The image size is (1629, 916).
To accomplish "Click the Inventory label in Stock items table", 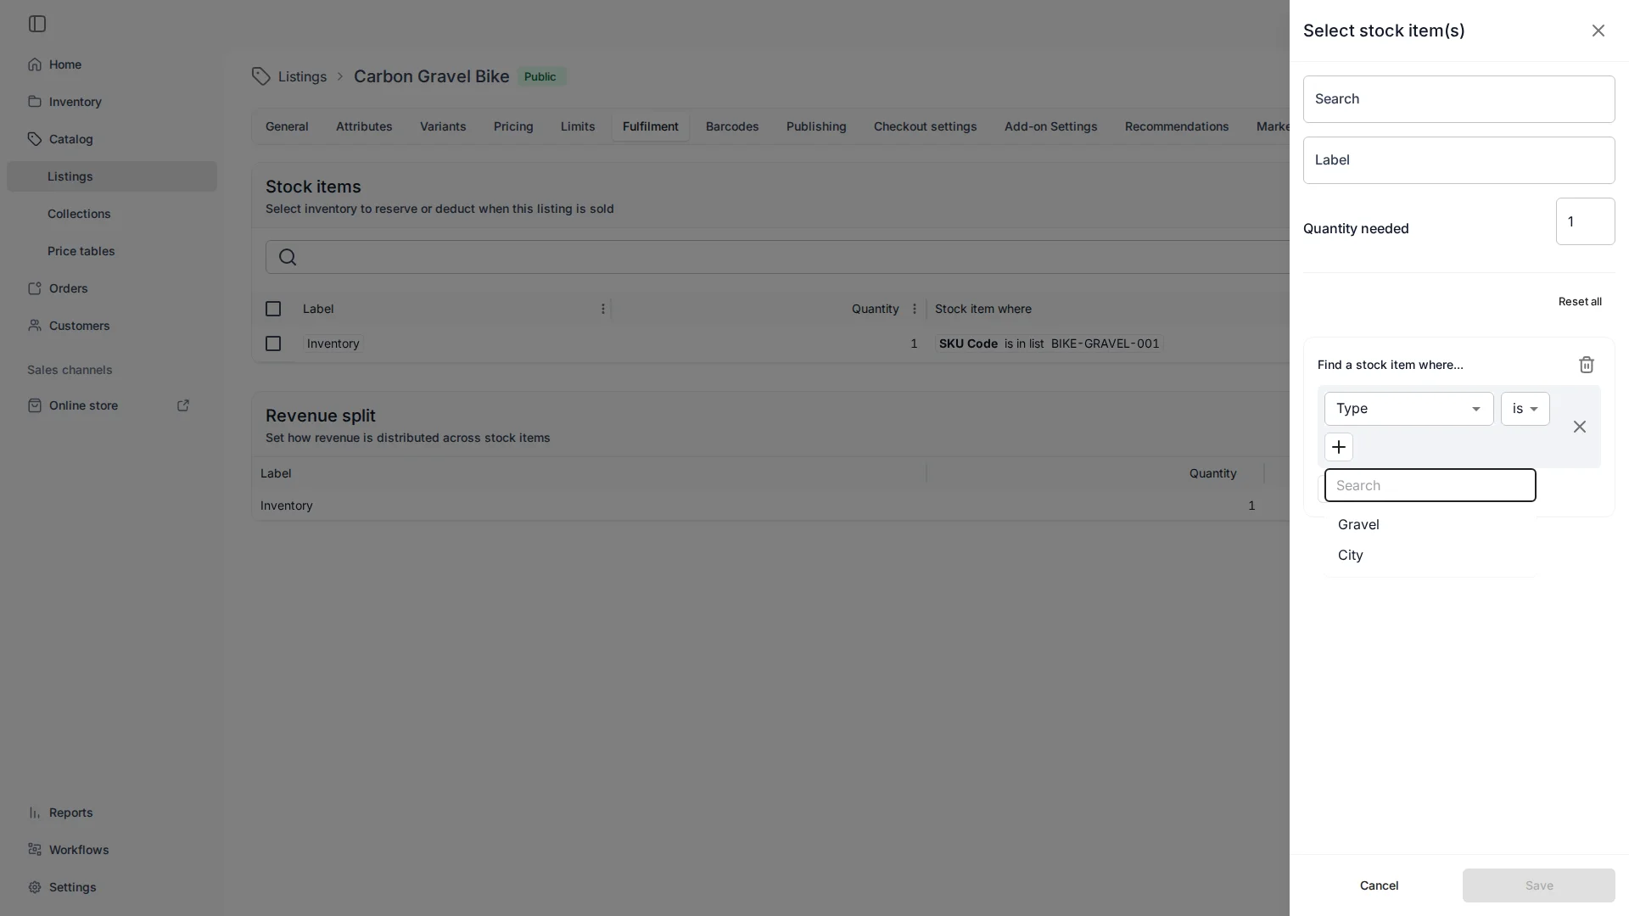I will 333,343.
